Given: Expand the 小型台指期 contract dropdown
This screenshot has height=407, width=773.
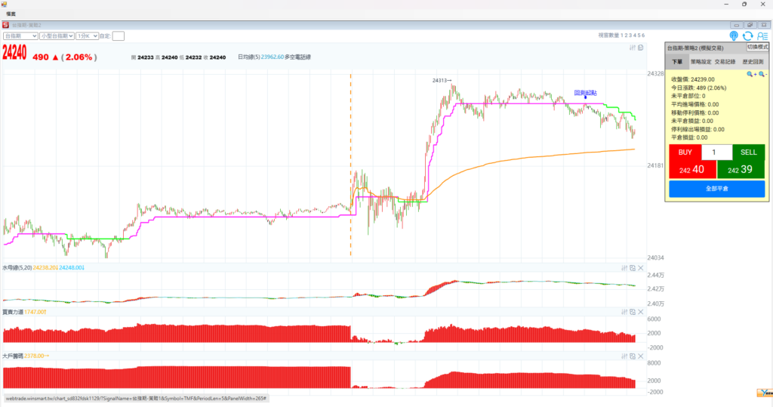Looking at the screenshot, I should 57,35.
